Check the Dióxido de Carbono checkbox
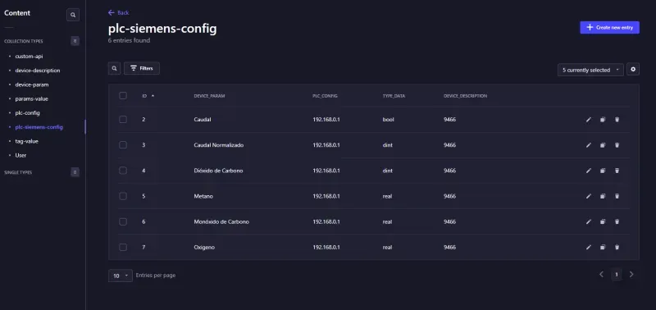The height and width of the screenshot is (310, 656). 123,171
